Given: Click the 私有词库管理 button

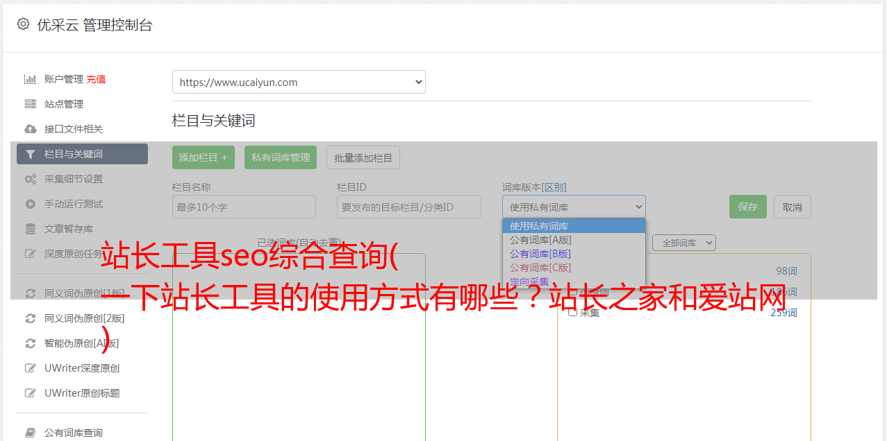Looking at the screenshot, I should [x=281, y=157].
